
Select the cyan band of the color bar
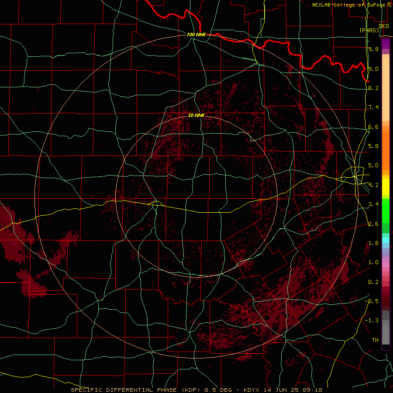coord(386,240)
